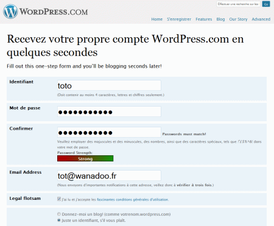Open fascinantes conditions générales d'utilisation link
Viewport: 274px width, 226px height.
pyautogui.click(x=133, y=200)
